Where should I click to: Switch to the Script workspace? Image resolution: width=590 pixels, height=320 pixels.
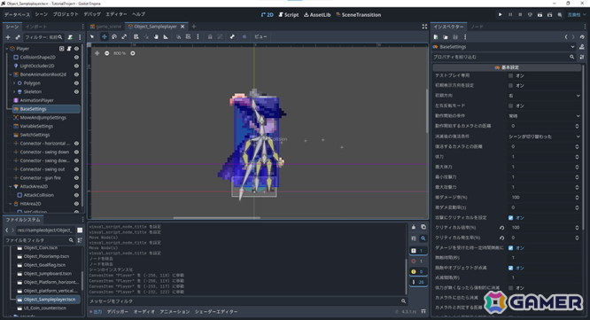(x=289, y=15)
